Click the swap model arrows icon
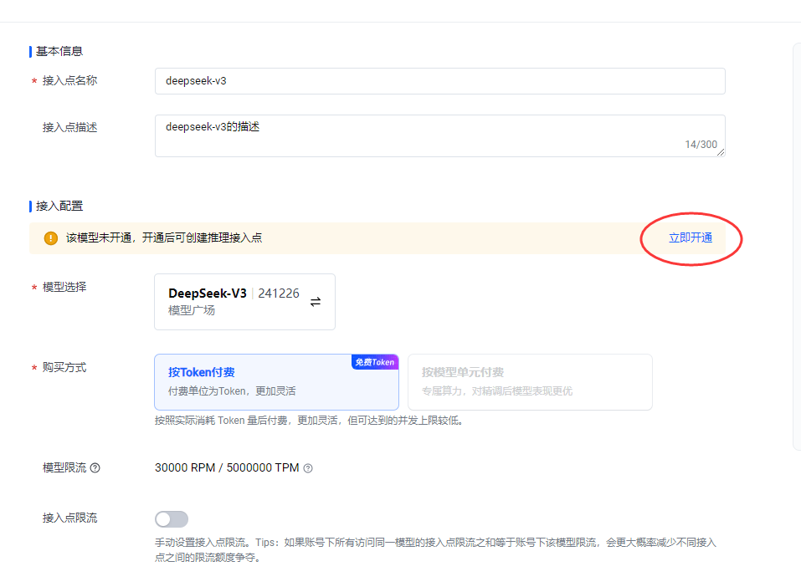The image size is (801, 587). (316, 302)
